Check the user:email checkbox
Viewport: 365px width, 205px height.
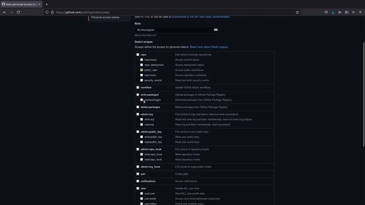click(141, 199)
